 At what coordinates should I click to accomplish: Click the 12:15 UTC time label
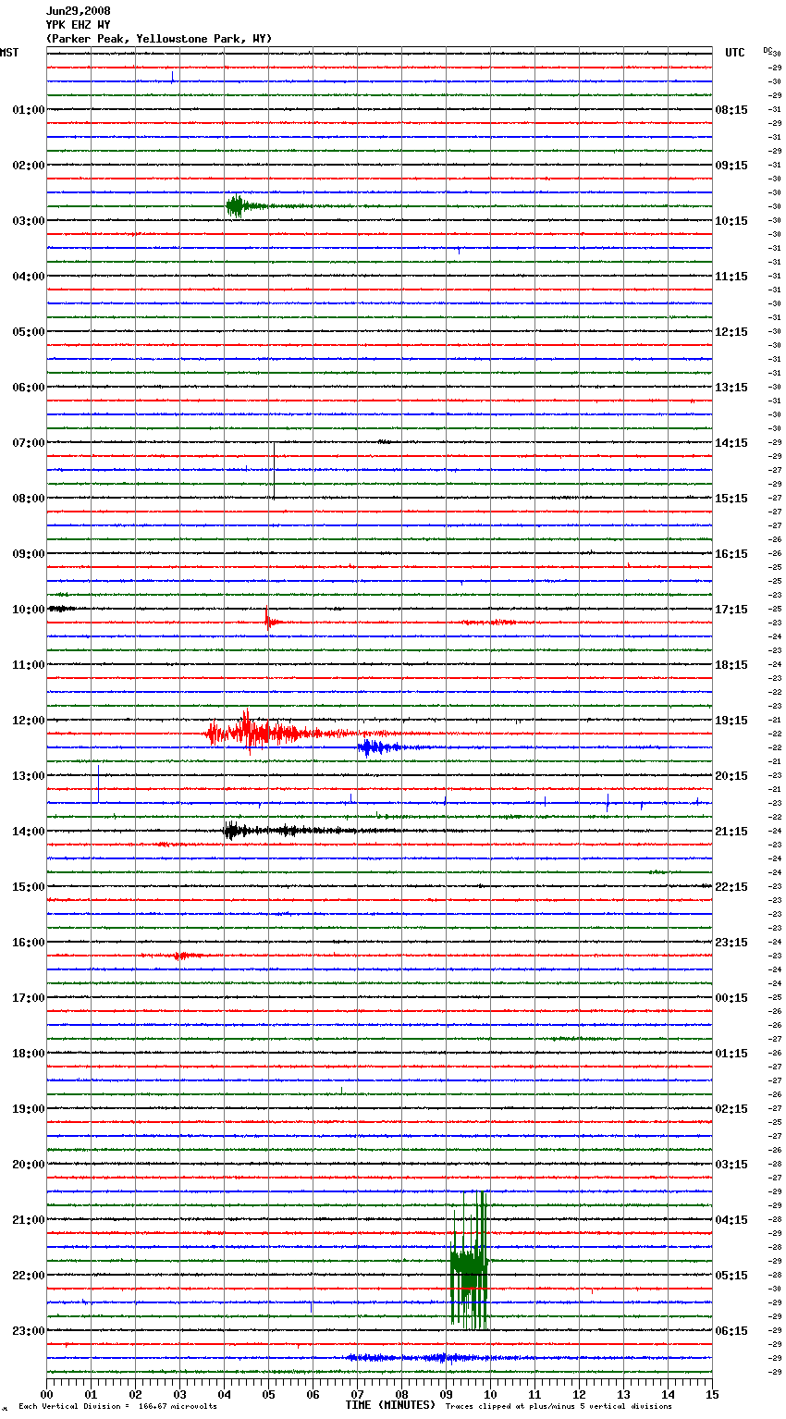coord(731,332)
